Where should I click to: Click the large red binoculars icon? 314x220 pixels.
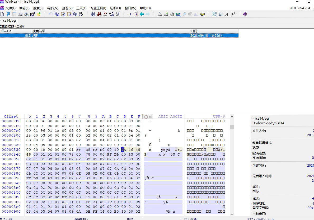99,14
